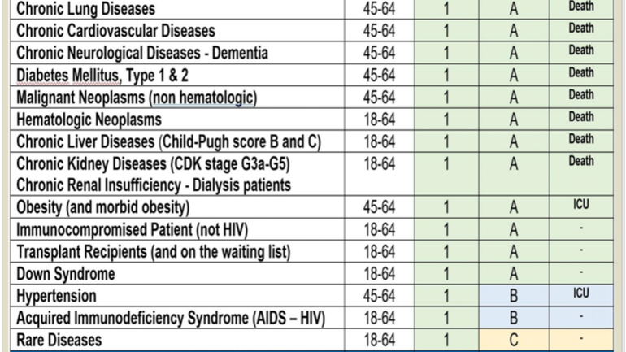Select the Malignant Neoplasms (non hematologic) cell

pos(137,98)
